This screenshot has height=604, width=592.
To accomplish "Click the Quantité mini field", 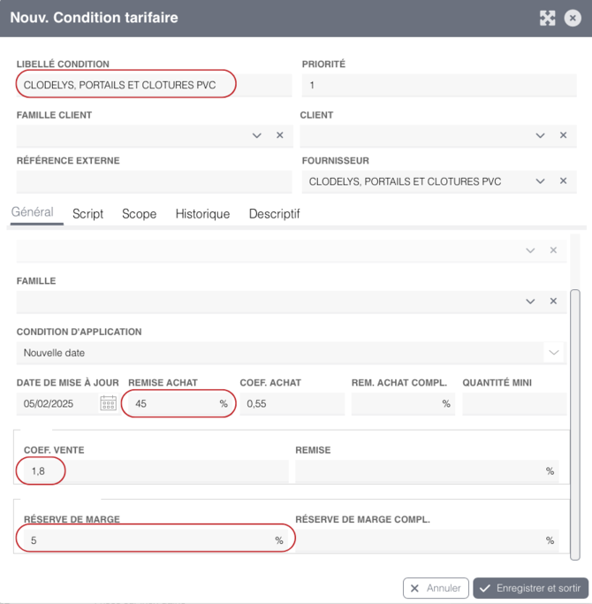I will [514, 403].
